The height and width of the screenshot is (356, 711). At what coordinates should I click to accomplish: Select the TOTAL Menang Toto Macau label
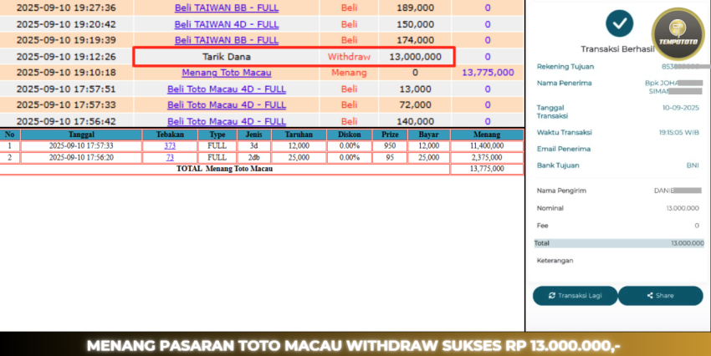(224, 169)
